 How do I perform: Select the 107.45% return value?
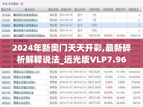click(x=108, y=98)
